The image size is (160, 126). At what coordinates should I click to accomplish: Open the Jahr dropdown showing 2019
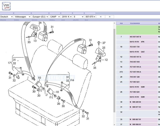66,17
